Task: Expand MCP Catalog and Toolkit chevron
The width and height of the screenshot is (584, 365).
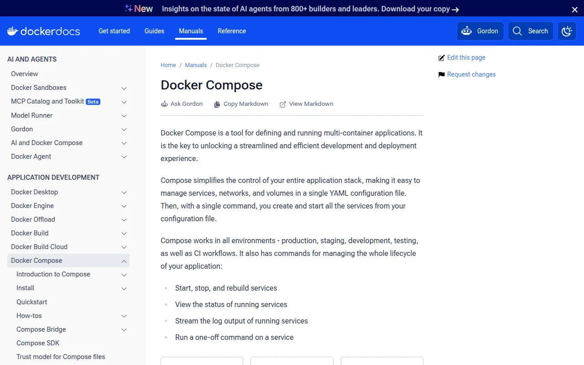Action: coord(124,102)
